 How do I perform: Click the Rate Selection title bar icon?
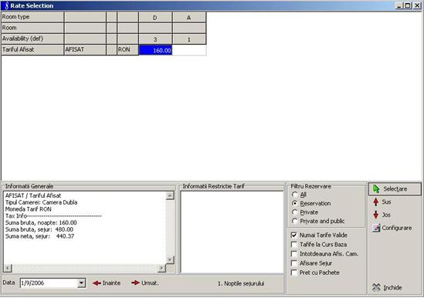click(6, 5)
